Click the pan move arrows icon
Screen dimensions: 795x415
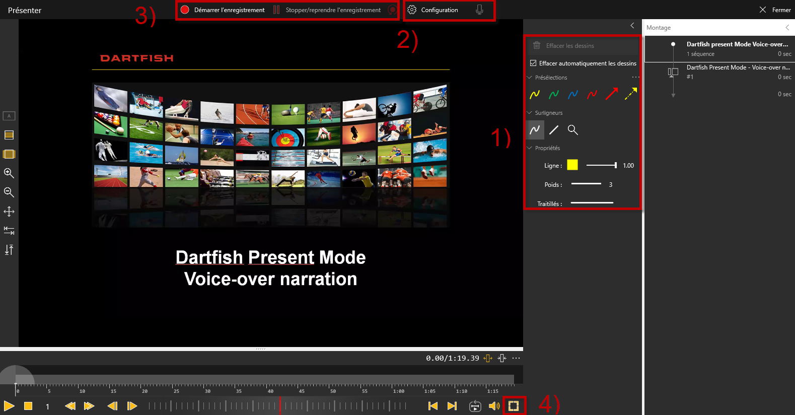(9, 212)
